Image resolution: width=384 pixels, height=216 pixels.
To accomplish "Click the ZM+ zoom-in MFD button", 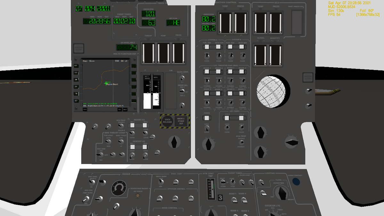I will tap(76, 86).
